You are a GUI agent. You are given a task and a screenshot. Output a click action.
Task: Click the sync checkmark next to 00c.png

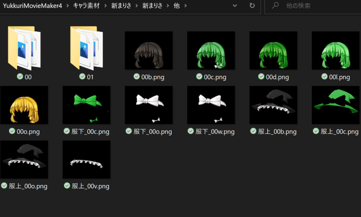point(199,76)
